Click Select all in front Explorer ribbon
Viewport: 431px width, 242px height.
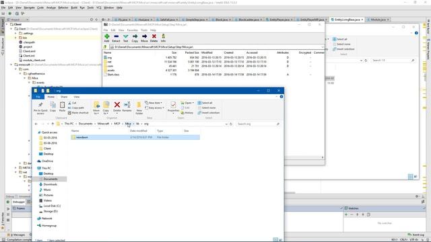tap(205, 103)
